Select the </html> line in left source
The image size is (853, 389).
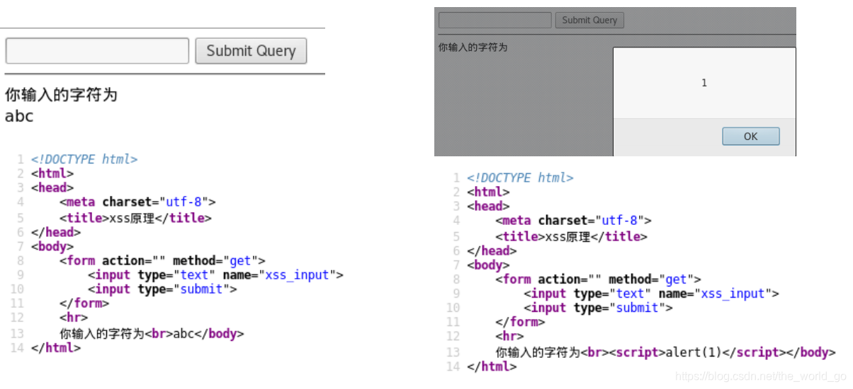pos(56,348)
